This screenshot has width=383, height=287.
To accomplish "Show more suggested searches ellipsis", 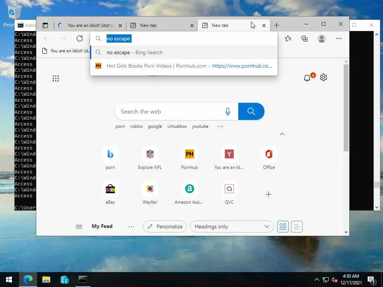I will pos(220,126).
